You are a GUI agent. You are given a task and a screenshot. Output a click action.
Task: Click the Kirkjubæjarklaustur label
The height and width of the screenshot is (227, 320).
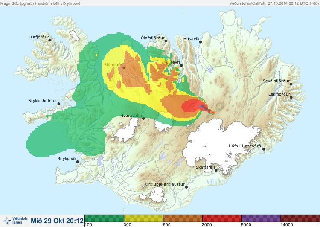point(165,184)
